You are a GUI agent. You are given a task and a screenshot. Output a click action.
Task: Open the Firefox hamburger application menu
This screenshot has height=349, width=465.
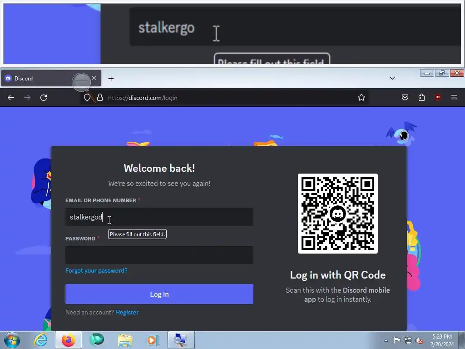[x=454, y=97]
